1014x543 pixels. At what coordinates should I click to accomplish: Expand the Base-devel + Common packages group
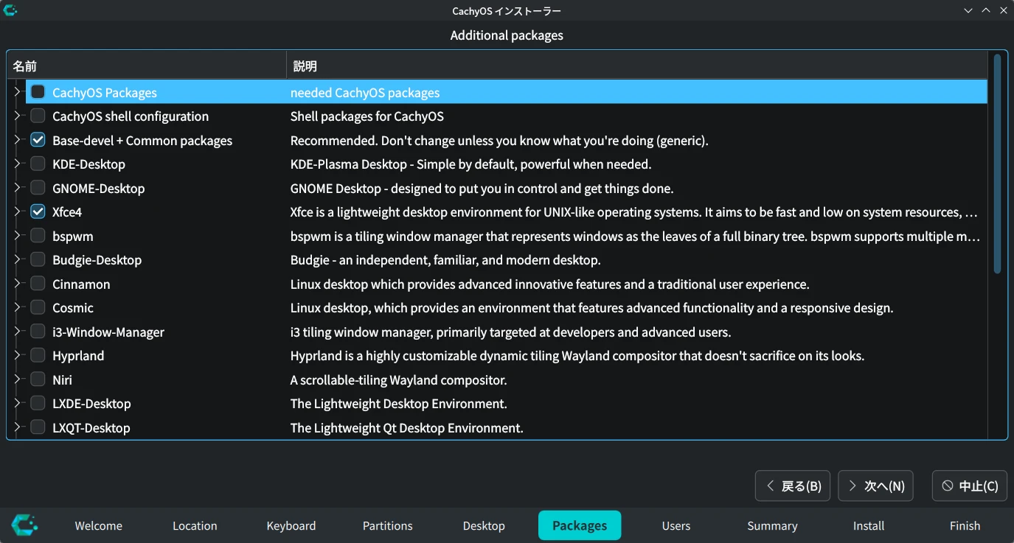click(x=18, y=139)
